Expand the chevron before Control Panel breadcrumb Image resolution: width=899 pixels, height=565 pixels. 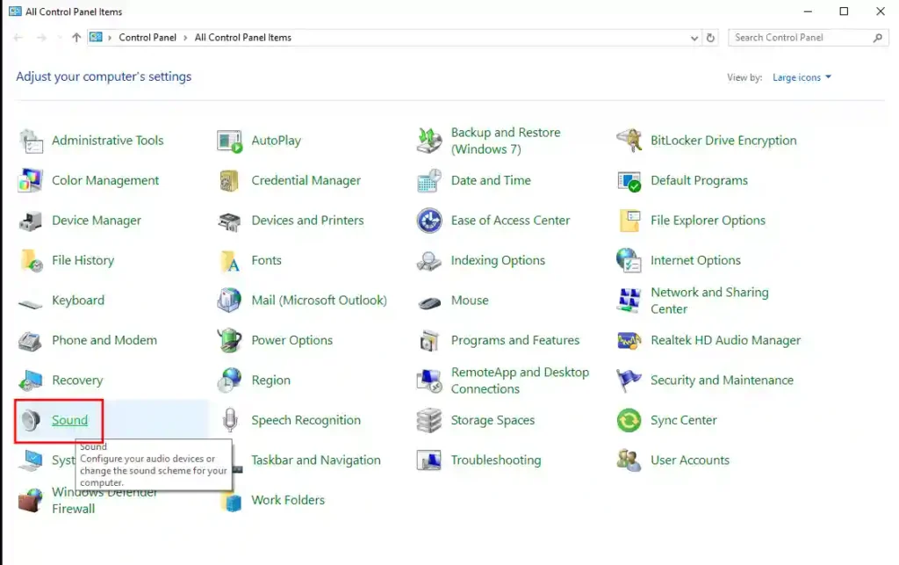(110, 38)
